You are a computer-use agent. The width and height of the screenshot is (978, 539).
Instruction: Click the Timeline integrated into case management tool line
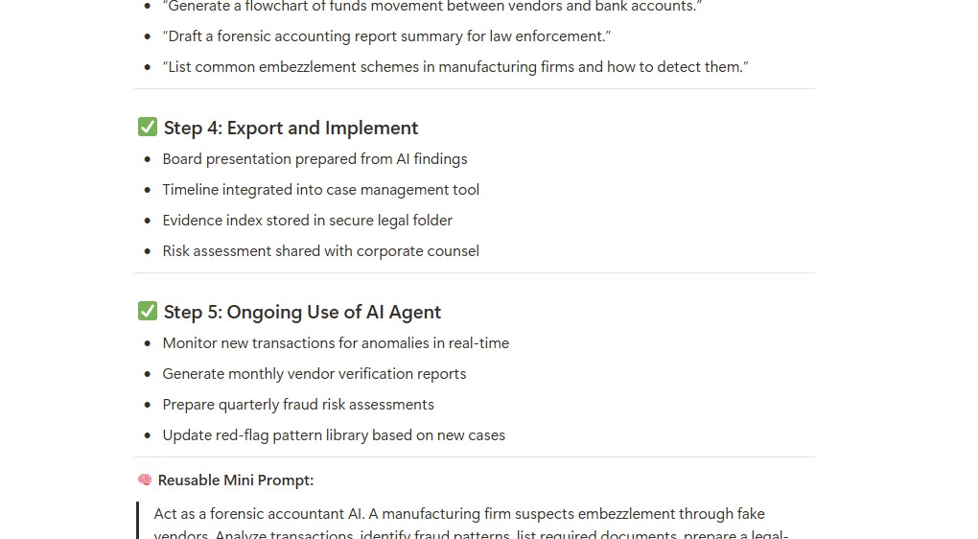320,190
